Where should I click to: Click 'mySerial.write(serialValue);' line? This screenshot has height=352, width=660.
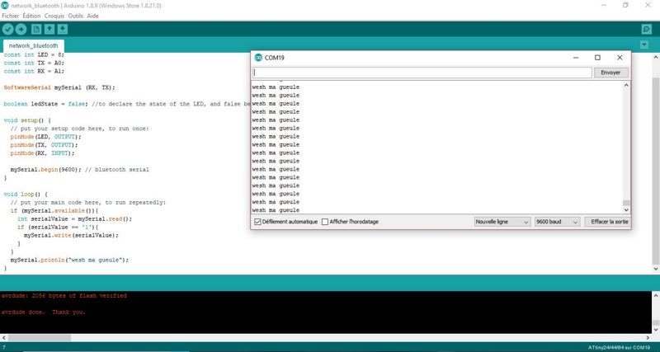point(71,235)
